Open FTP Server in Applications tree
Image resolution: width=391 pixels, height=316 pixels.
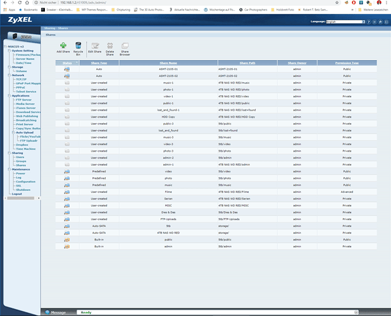23,100
